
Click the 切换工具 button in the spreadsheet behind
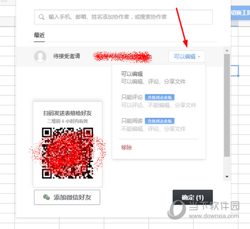coord(240,13)
